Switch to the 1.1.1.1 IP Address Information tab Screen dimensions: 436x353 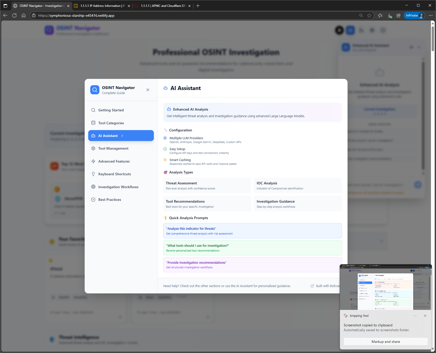click(x=102, y=6)
